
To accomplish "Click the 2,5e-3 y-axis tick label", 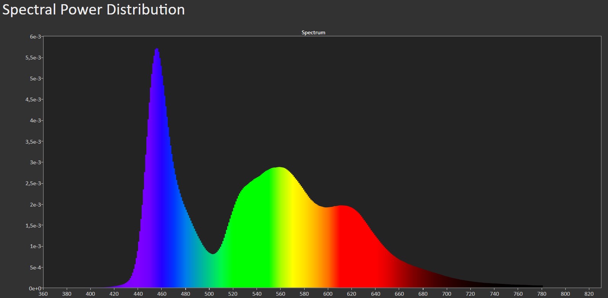I will [34, 183].
